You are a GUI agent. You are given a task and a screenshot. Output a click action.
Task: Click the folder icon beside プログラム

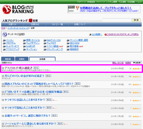point(4,43)
